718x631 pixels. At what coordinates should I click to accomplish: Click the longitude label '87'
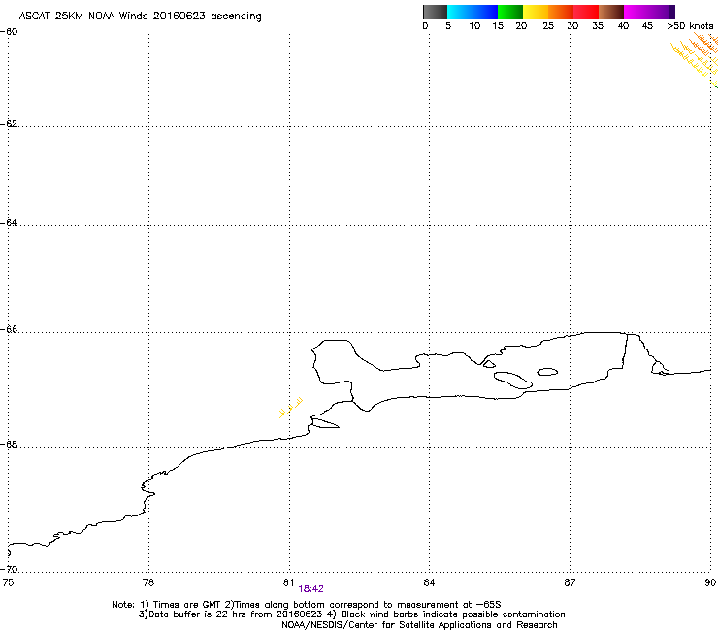click(x=570, y=582)
